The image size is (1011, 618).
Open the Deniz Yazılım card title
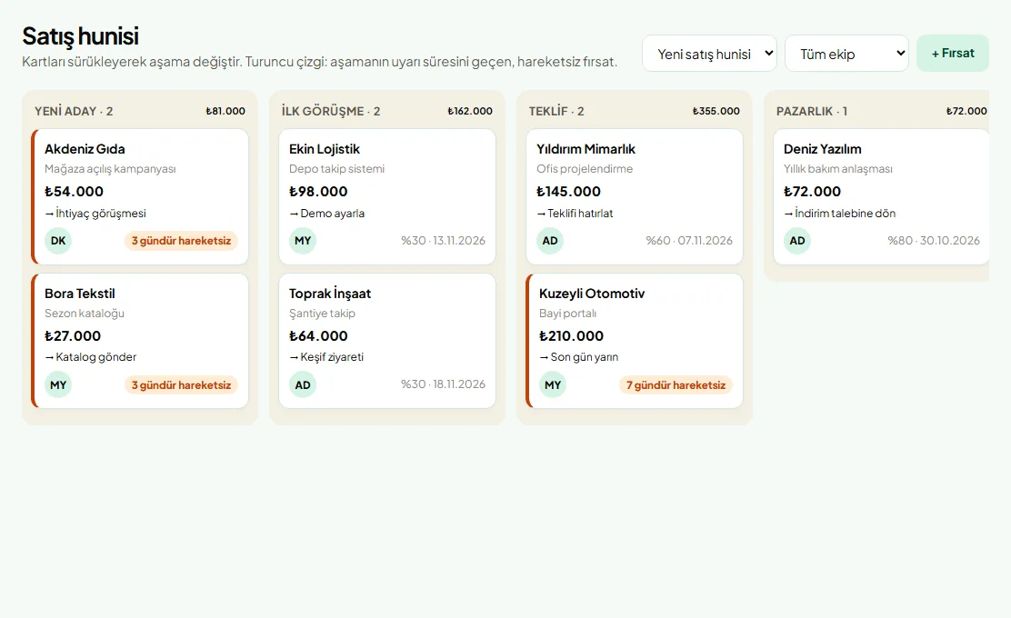click(x=822, y=149)
